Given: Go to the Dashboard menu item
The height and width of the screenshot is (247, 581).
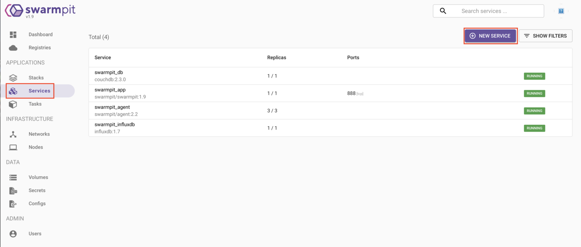Looking at the screenshot, I should 40,34.
